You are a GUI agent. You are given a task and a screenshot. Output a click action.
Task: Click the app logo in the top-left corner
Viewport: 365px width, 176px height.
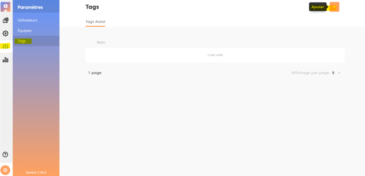tap(5, 7)
